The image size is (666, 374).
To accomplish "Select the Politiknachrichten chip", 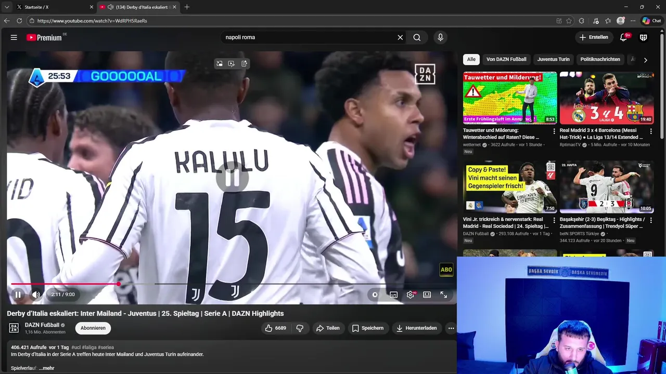I will tap(600, 59).
